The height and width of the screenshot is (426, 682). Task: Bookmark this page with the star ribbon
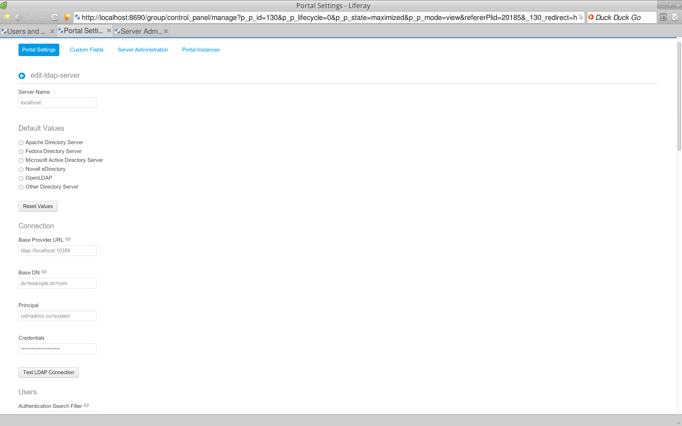point(67,17)
